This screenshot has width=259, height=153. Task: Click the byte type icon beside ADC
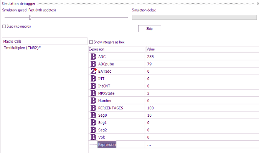93,57
